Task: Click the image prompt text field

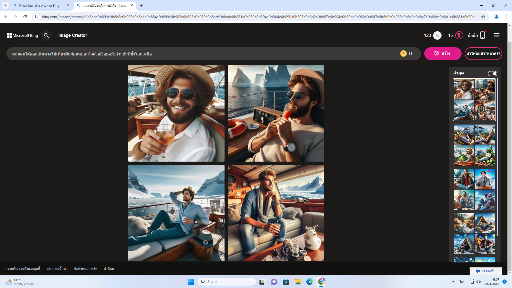Action: coord(200,54)
